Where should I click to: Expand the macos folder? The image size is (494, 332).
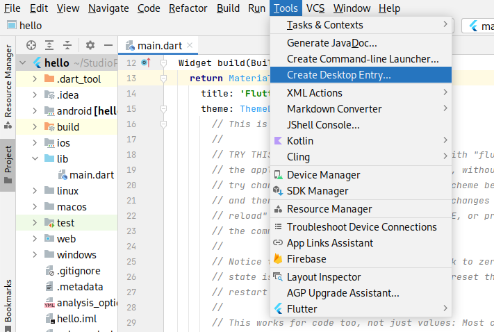coord(35,207)
